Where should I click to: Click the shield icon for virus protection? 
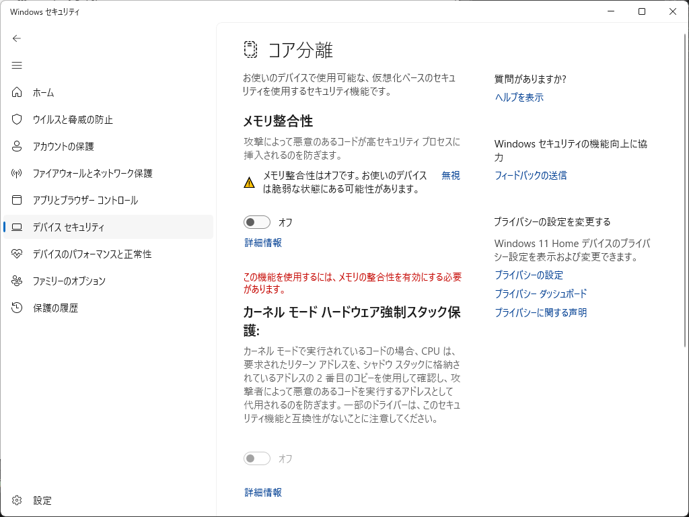point(17,119)
